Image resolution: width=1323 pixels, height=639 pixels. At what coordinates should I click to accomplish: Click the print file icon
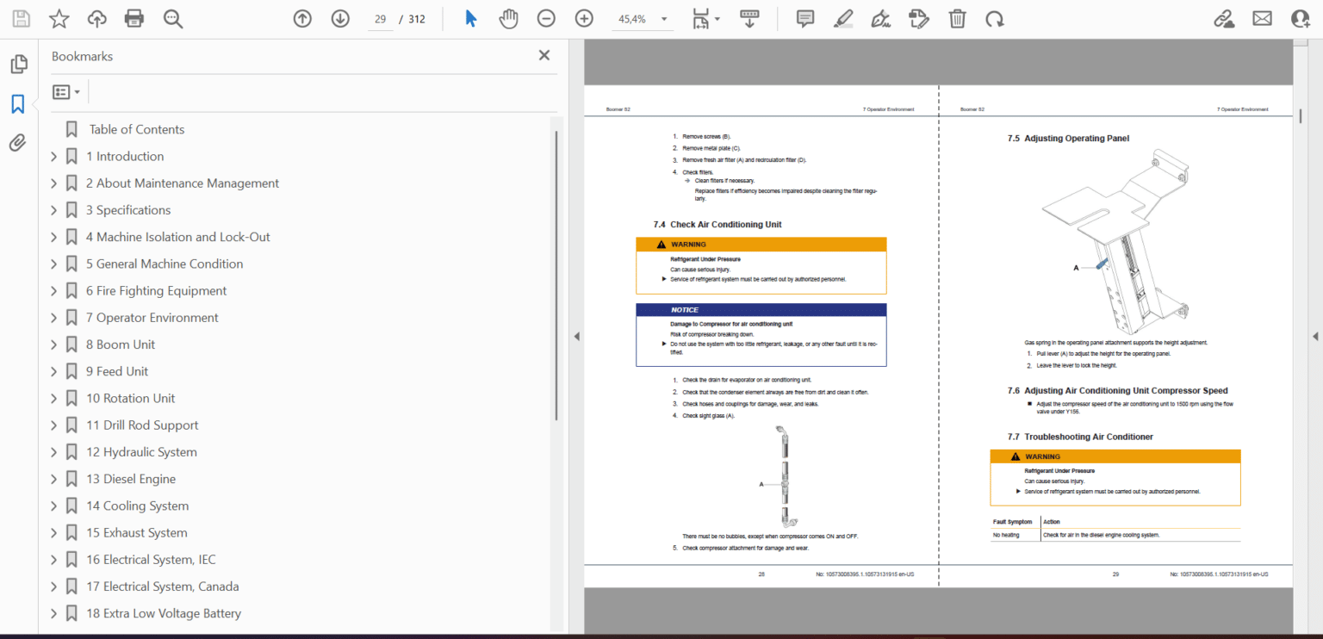pyautogui.click(x=134, y=18)
